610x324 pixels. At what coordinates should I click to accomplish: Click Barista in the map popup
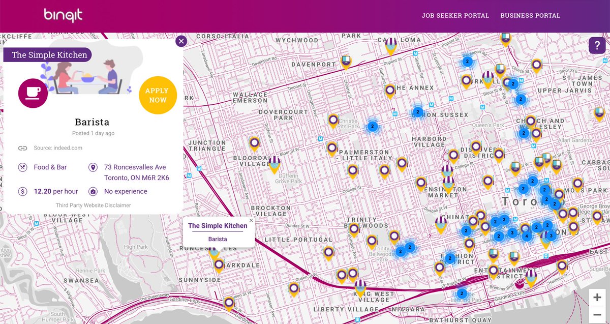(x=218, y=239)
